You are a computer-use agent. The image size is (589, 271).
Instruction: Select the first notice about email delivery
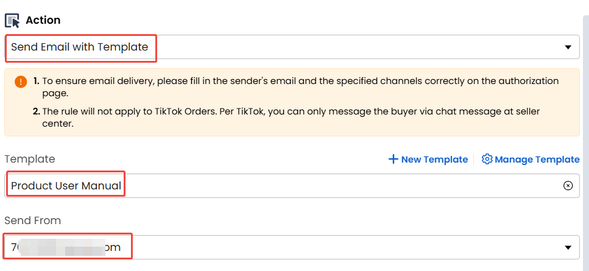click(296, 87)
